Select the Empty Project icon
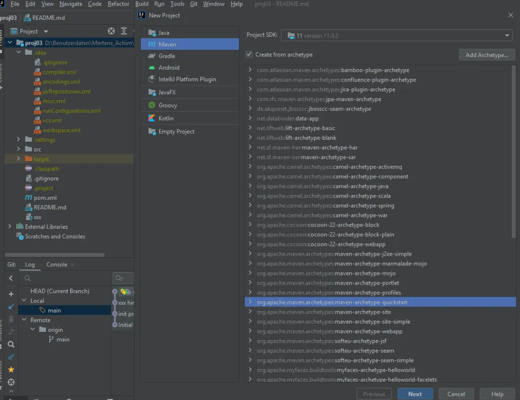Viewport: 520px width, 400px height. click(152, 131)
